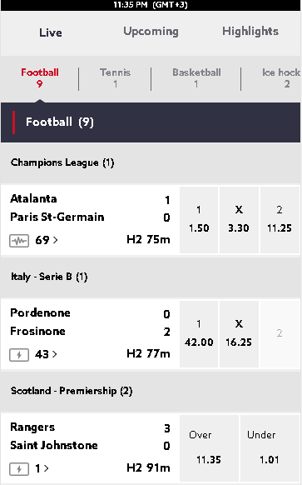The image size is (302, 485).
Task: Select Under 1.01 on Rangers match
Action: coord(270,448)
